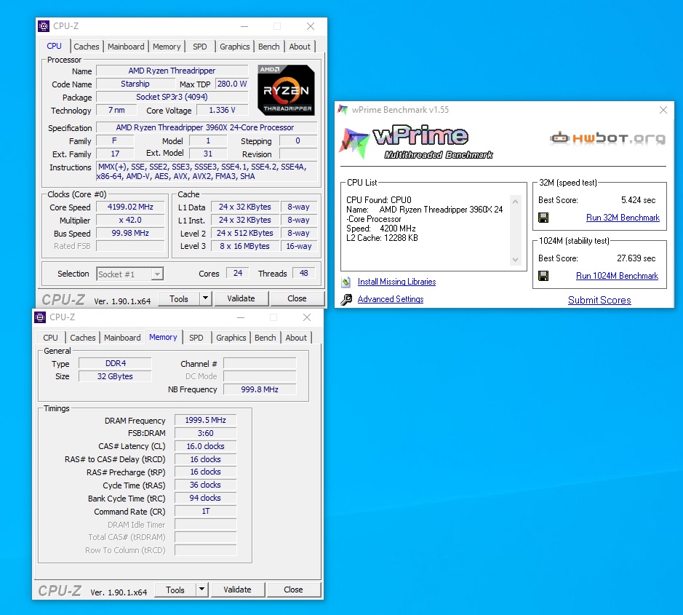Screen dimensions: 683x615
Task: Open the Mainboard tab in top CPU-Z window
Action: click(x=126, y=47)
